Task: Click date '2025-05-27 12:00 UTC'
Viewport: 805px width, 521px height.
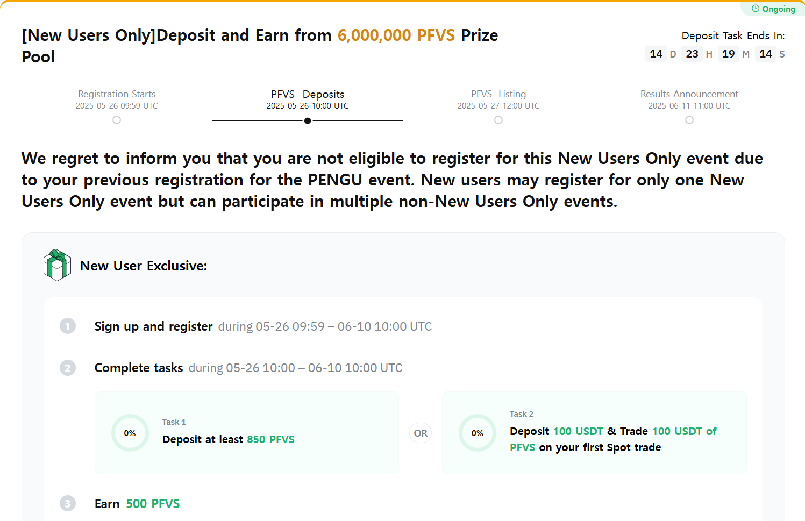Action: pos(498,106)
